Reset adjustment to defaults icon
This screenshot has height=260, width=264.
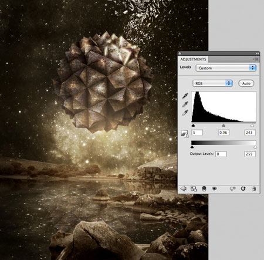243,188
